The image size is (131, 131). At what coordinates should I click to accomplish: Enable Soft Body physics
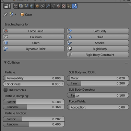(x=98, y=31)
